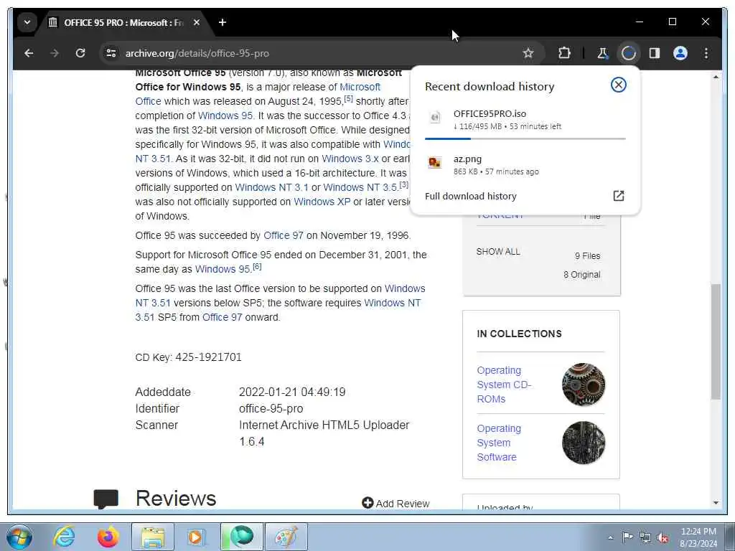Launch Firefox from the taskbar

pyautogui.click(x=108, y=537)
